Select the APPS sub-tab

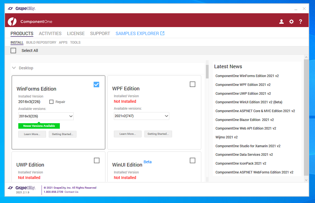coord(63,43)
